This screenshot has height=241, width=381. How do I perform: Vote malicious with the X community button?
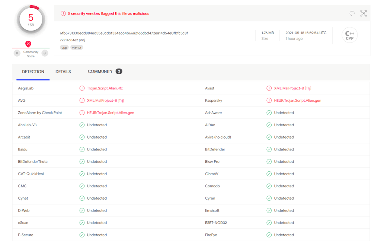coord(17,53)
